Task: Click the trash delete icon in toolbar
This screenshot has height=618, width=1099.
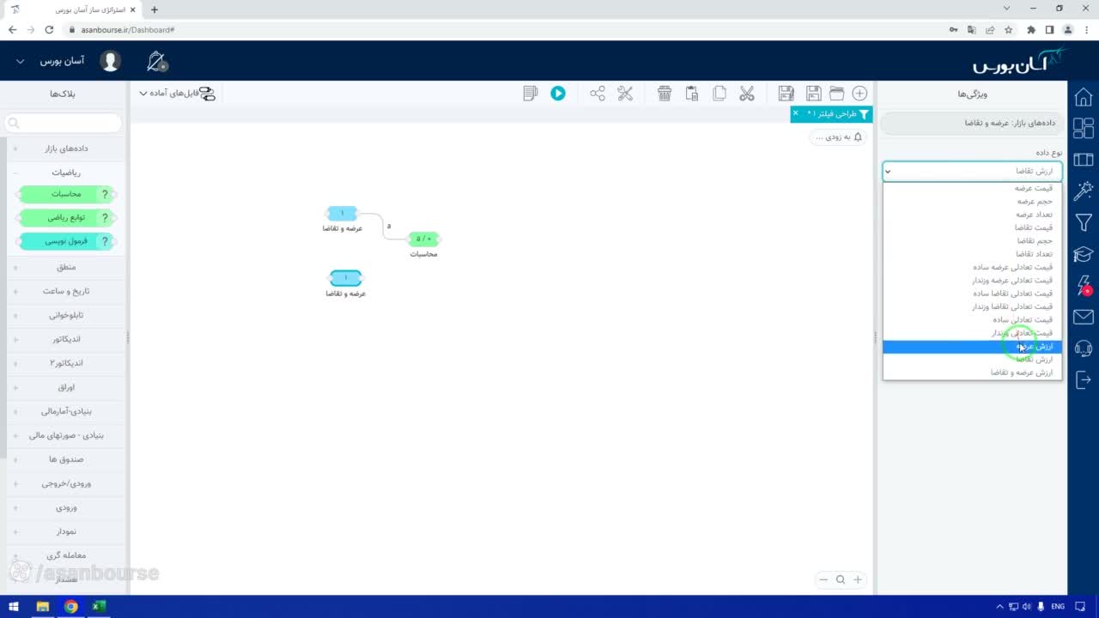Action: coord(665,94)
